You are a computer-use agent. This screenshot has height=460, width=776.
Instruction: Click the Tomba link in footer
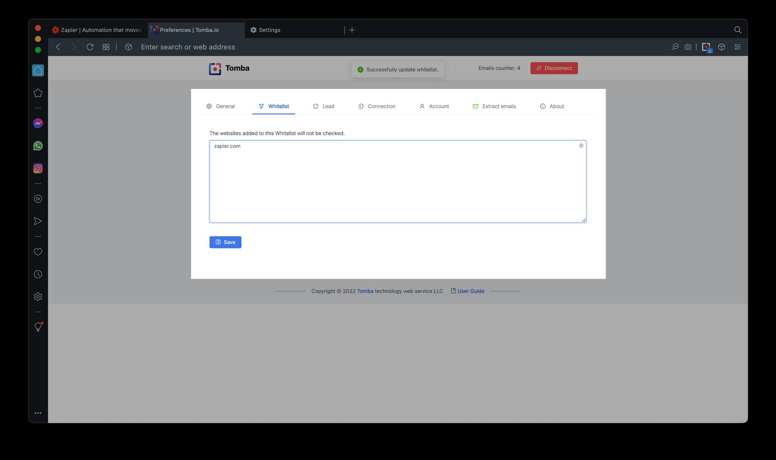coord(365,291)
